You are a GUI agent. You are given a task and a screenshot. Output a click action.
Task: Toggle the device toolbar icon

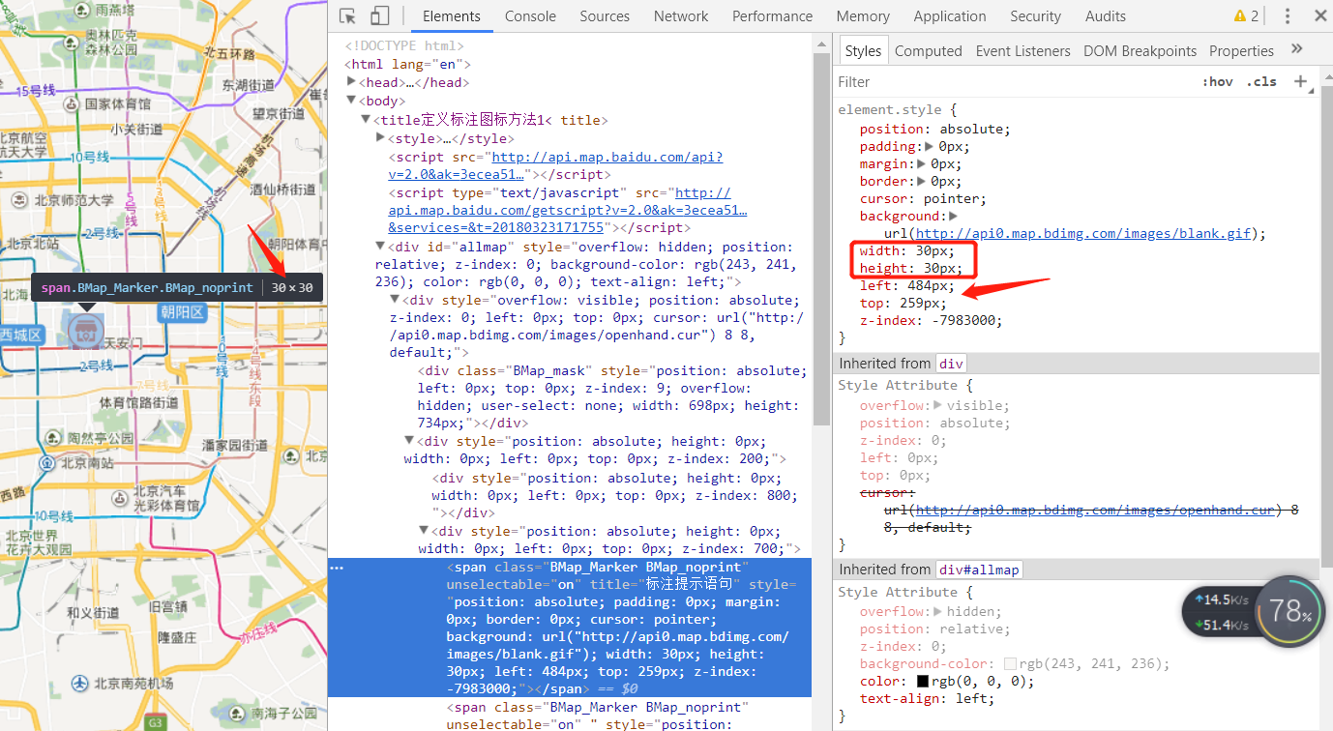point(379,15)
